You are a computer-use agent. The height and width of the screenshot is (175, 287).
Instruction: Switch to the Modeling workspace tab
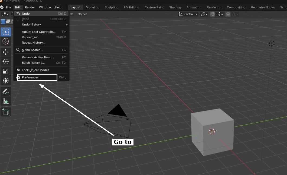[92, 7]
